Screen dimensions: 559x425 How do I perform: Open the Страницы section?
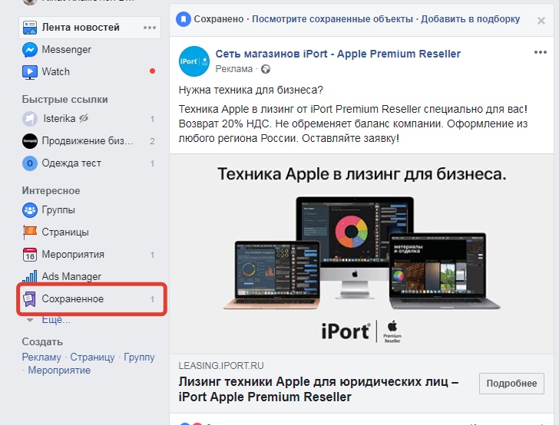tap(65, 232)
